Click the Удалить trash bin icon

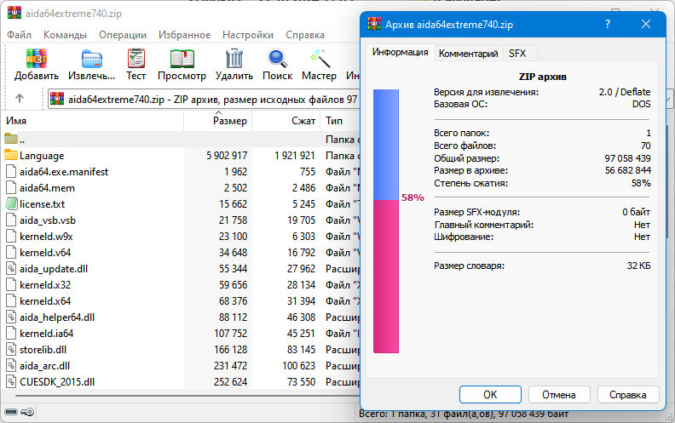[x=234, y=59]
